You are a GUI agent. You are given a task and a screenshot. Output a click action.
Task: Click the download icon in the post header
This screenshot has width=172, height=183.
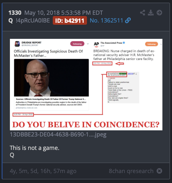(151, 13)
